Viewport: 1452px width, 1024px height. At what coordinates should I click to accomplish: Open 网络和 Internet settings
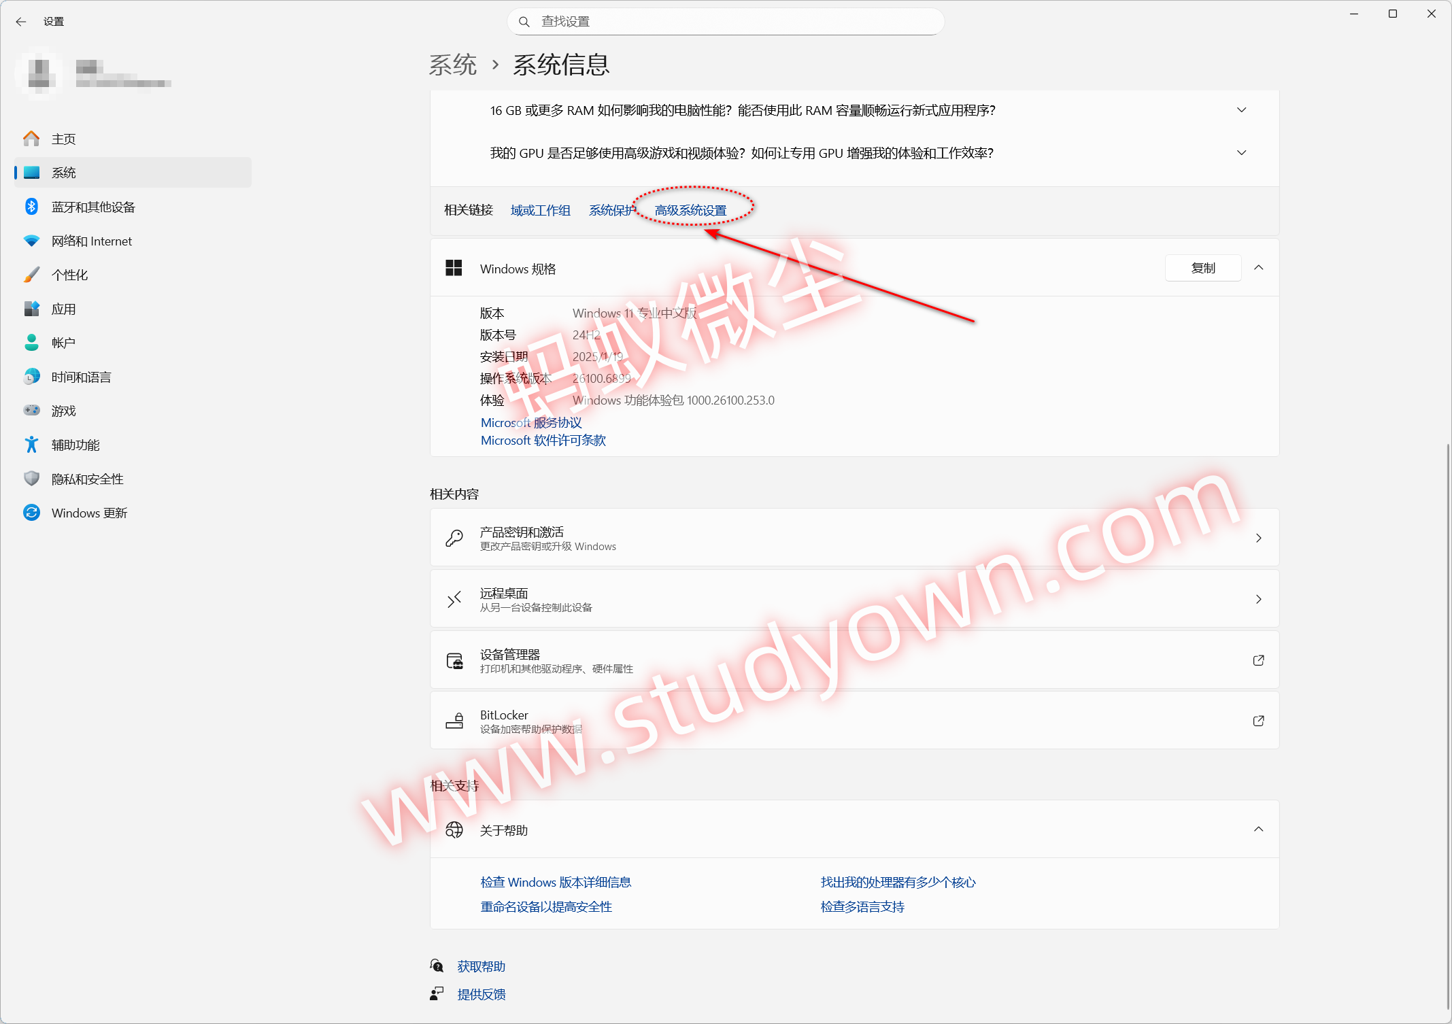92,241
